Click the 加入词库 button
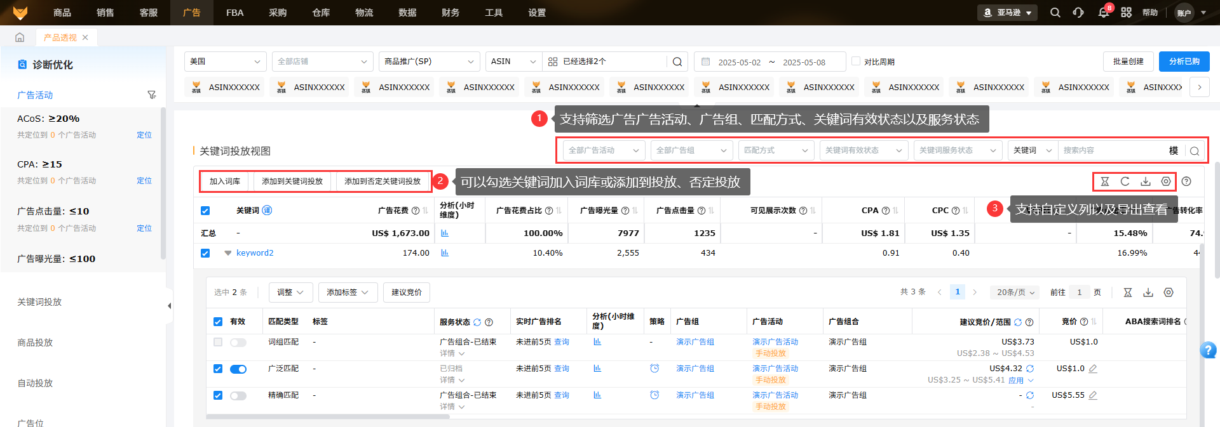Viewport: 1220px width, 427px height. coord(225,181)
